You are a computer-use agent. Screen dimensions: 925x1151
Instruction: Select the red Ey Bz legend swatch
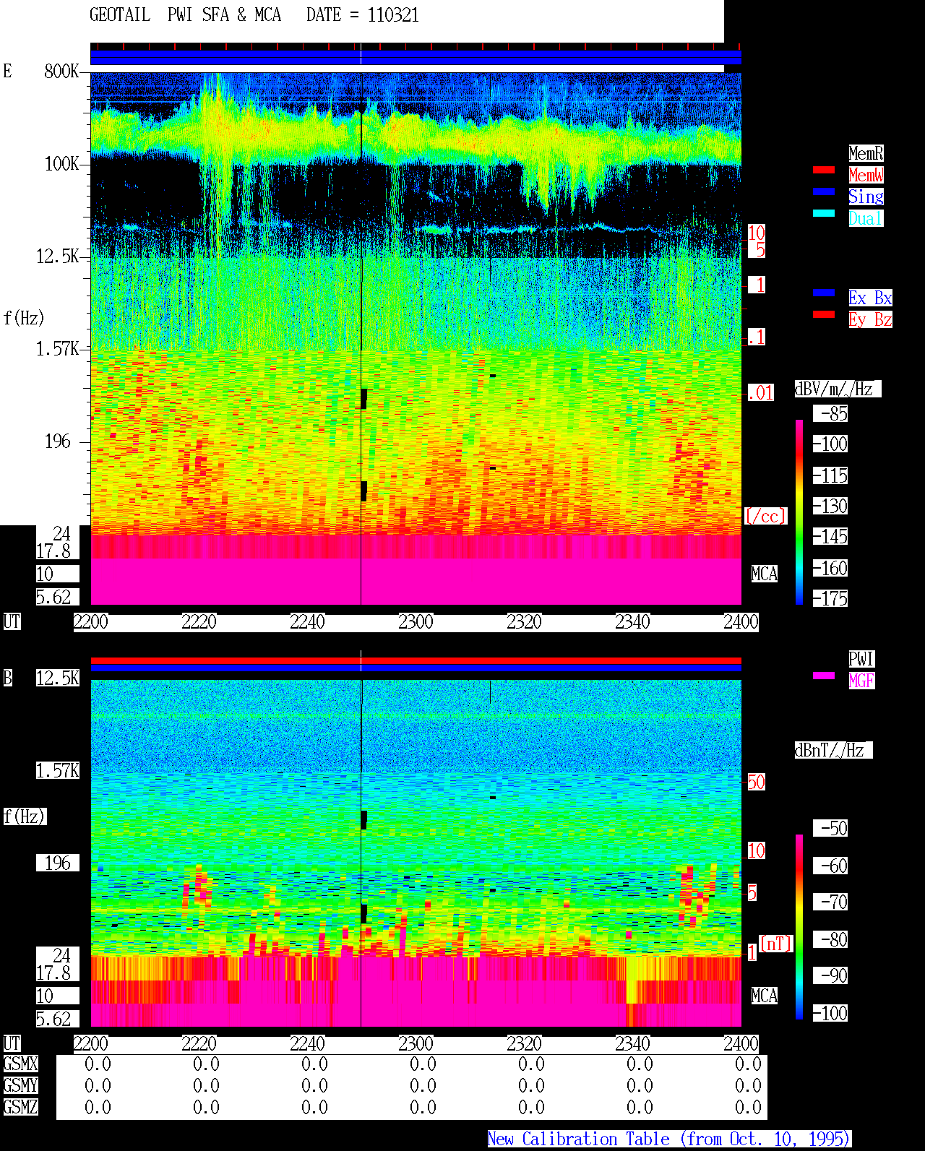pos(824,314)
